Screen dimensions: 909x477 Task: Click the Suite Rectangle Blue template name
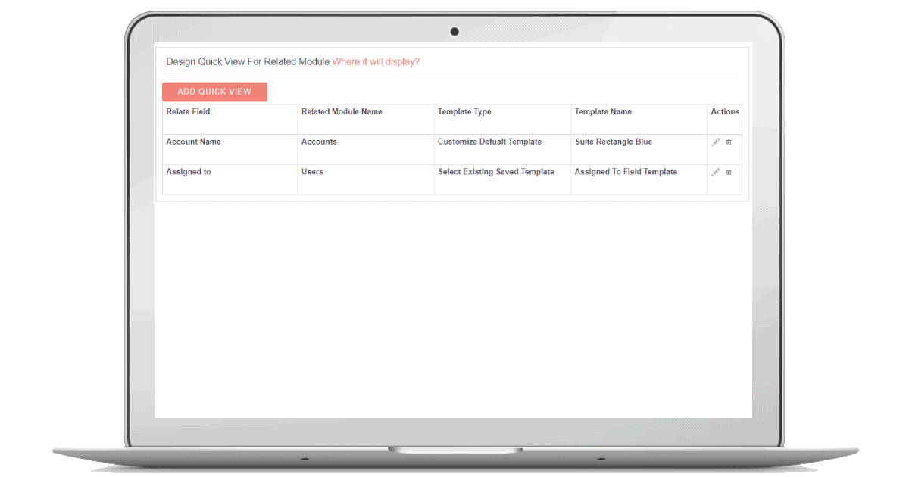[x=613, y=142]
